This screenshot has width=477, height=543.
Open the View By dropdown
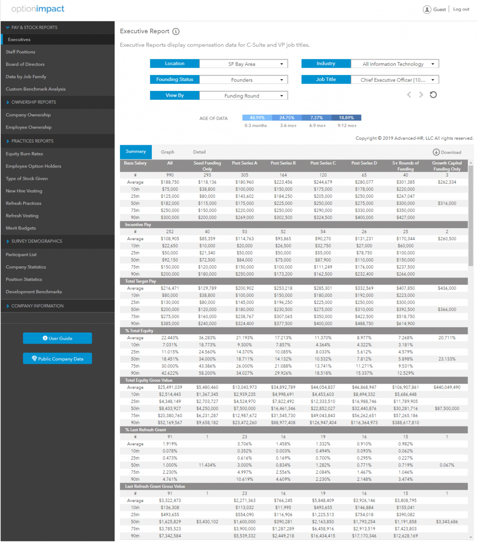[x=243, y=96]
